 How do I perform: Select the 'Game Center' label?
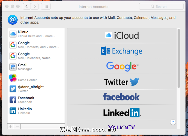[27, 80]
